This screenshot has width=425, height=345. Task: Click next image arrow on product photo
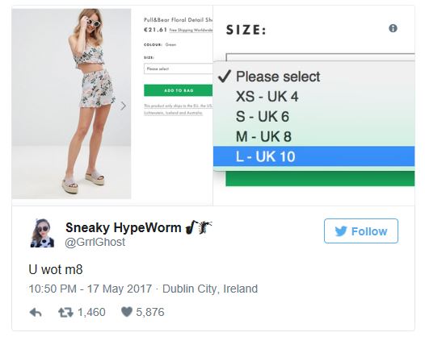[x=124, y=106]
